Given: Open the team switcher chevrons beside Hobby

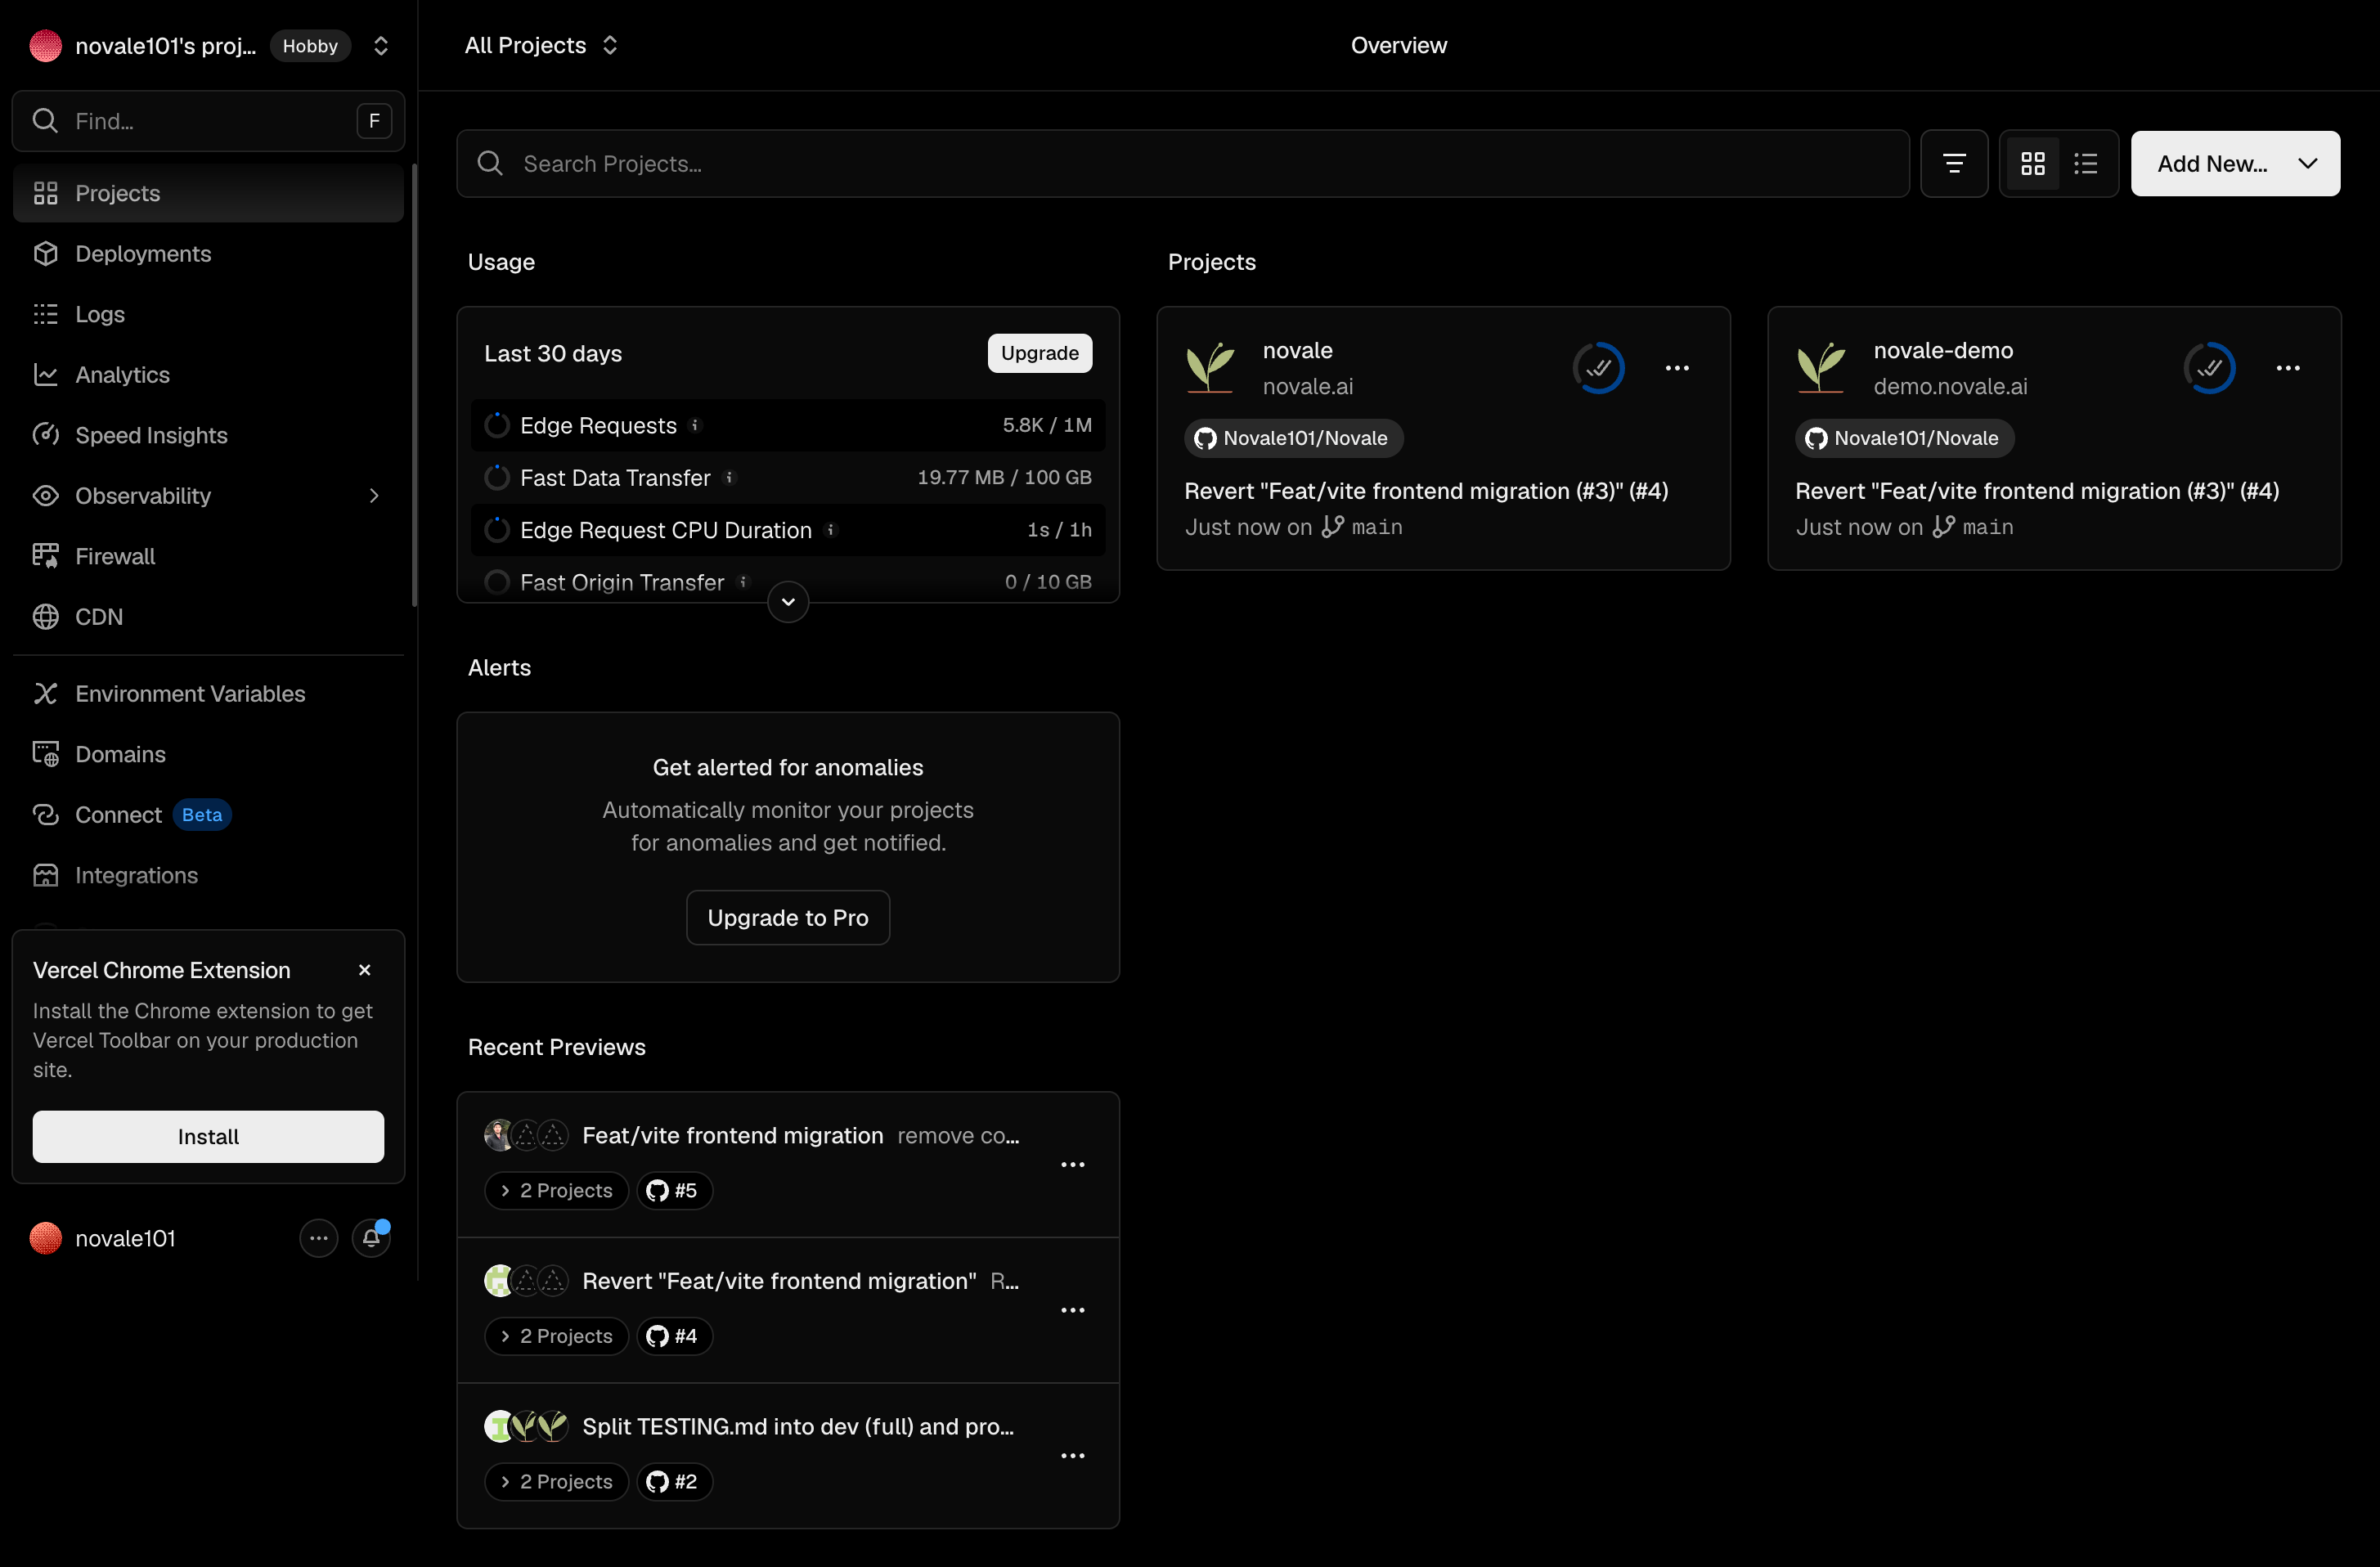Looking at the screenshot, I should point(381,46).
